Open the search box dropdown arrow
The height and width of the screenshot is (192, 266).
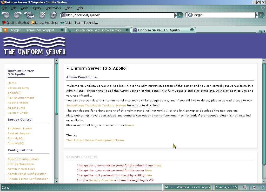pos(257,15)
